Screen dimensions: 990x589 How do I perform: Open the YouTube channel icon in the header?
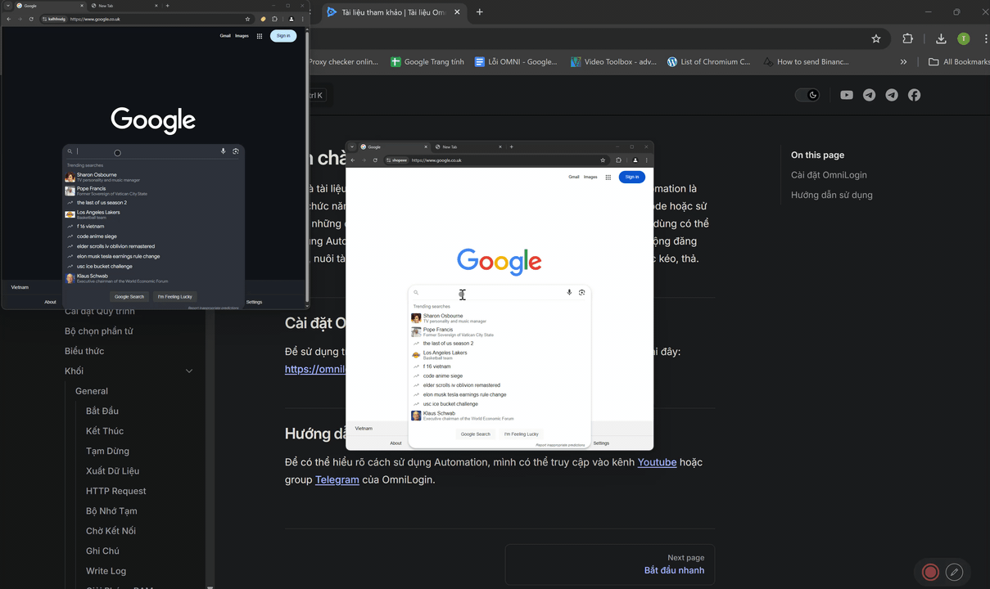point(847,95)
